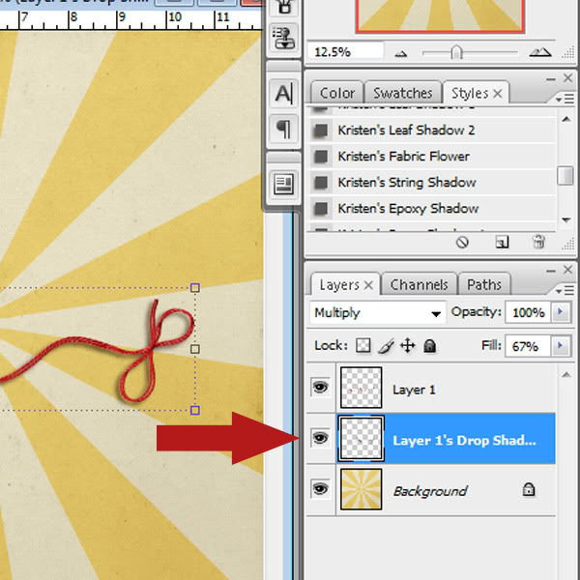This screenshot has width=580, height=580.
Task: Toggle Lock transparent pixels
Action: point(362,346)
